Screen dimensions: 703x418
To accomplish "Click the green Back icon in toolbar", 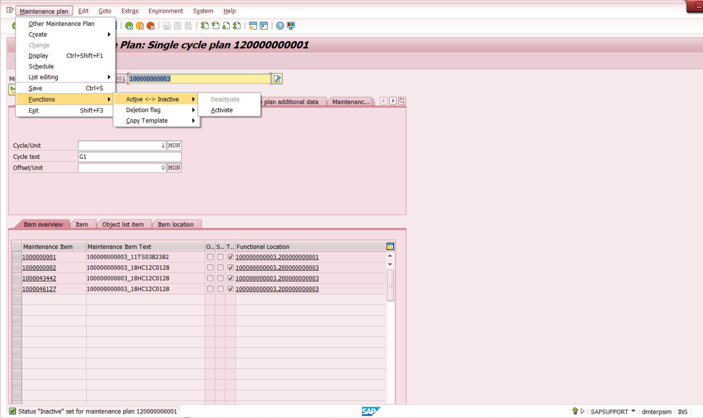I will pos(129,26).
